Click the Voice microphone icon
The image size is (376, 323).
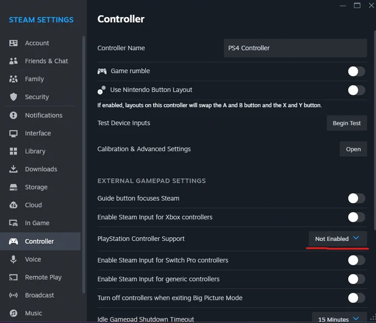coord(13,259)
